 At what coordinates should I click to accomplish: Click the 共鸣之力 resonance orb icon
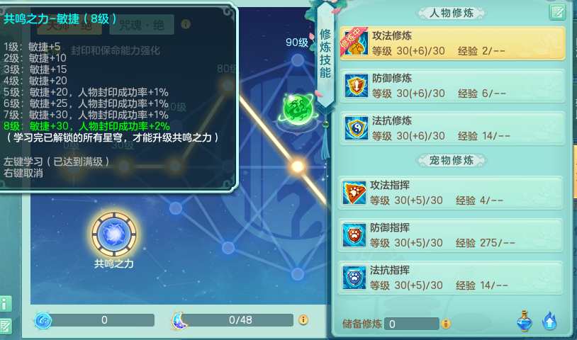click(x=114, y=234)
